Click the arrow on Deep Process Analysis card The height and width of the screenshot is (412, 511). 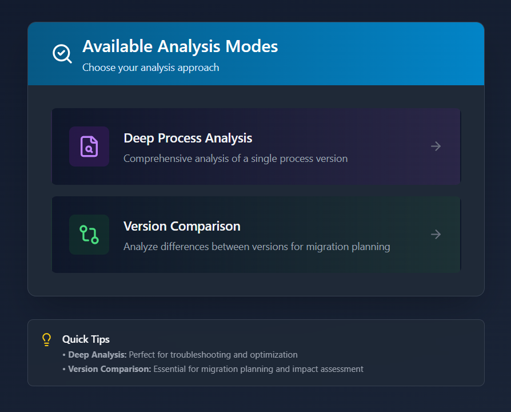pyautogui.click(x=436, y=146)
